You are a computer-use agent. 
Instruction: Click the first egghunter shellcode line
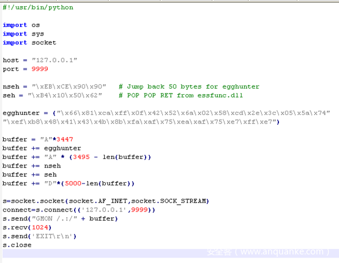coord(166,113)
